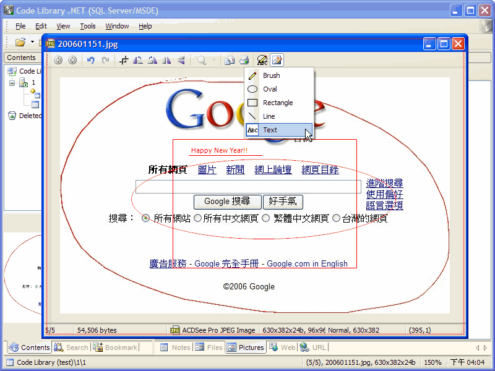Click the 5/5 status counter

50,330
